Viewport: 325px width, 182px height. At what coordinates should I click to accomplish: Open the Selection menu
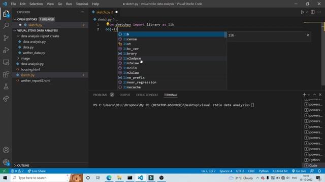coord(36,4)
